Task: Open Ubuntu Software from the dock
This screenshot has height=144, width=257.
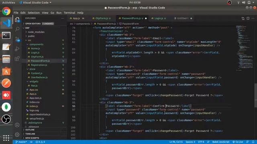Action: click(6, 71)
